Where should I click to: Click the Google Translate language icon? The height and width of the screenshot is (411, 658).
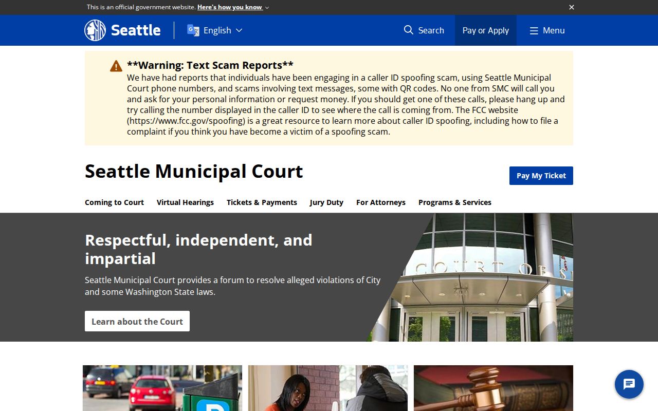coord(193,30)
